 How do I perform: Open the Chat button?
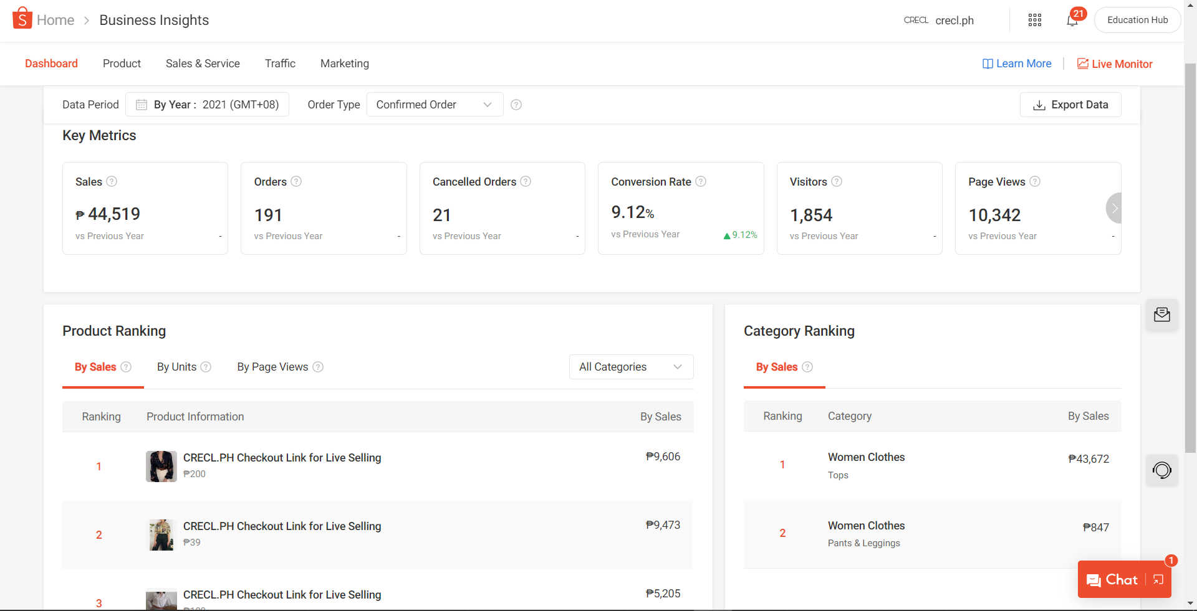pyautogui.click(x=1112, y=580)
